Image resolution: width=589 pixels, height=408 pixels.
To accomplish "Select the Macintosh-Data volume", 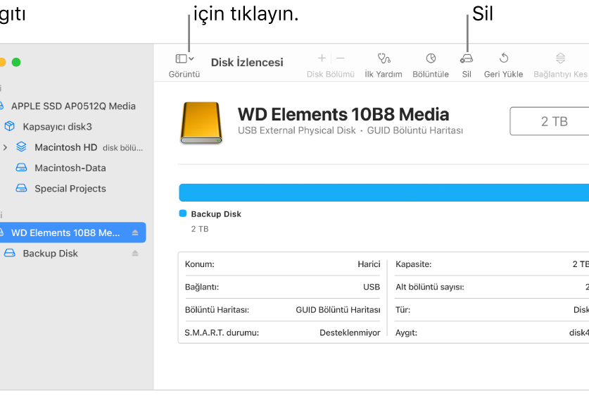I will coord(70,168).
